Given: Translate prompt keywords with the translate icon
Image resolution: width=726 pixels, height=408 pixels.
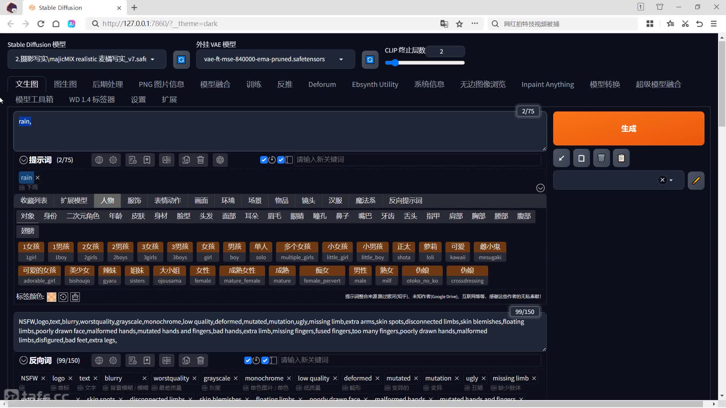Looking at the screenshot, I should point(167,160).
